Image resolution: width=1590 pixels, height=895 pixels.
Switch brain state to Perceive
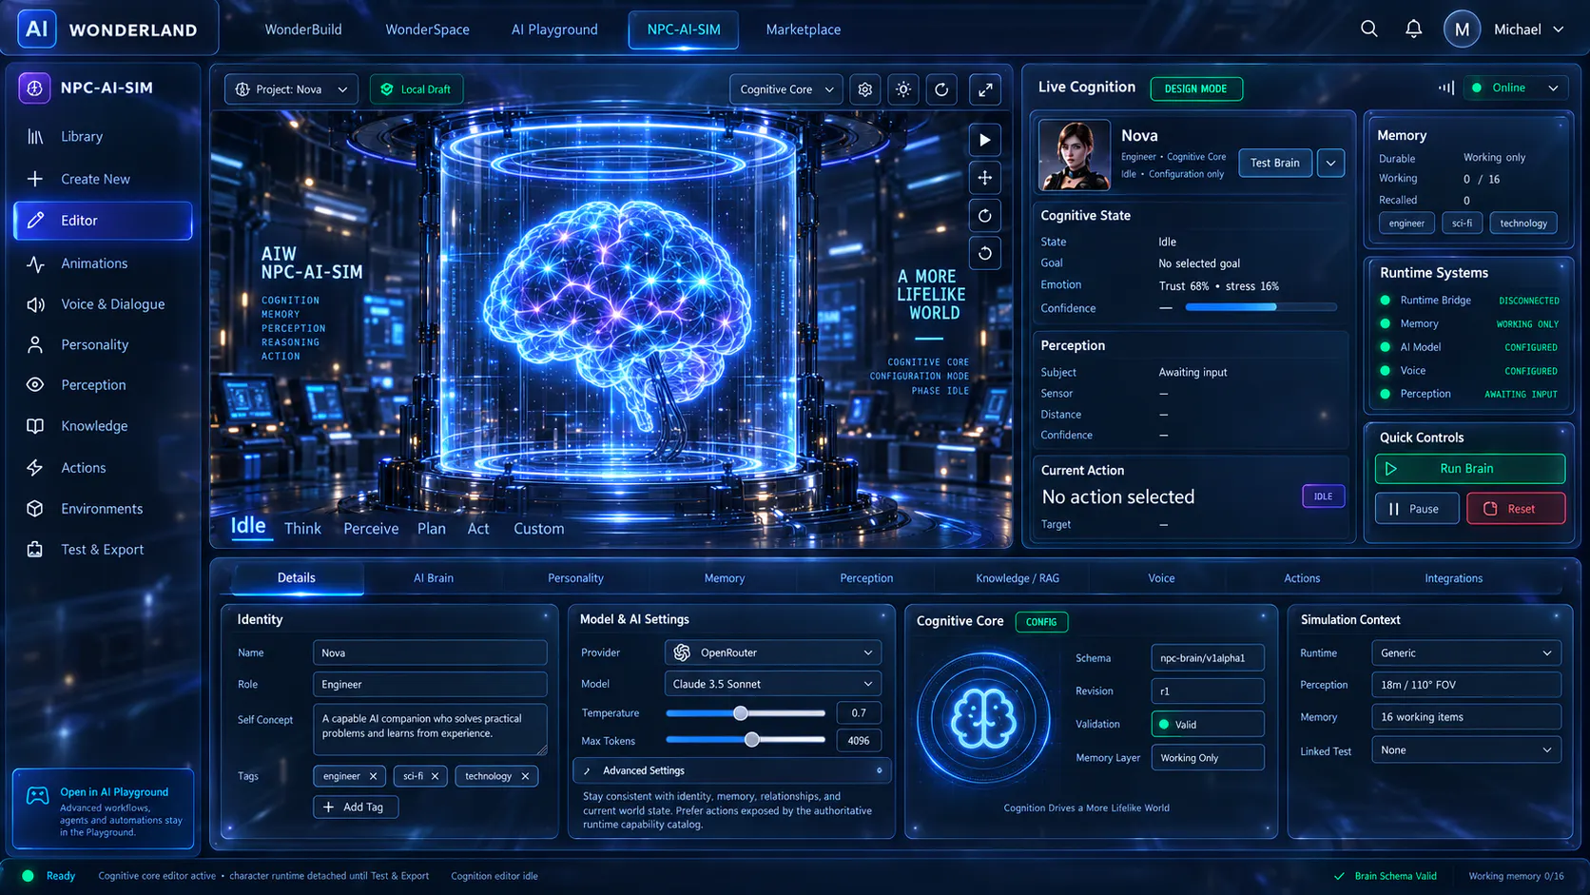(x=371, y=529)
